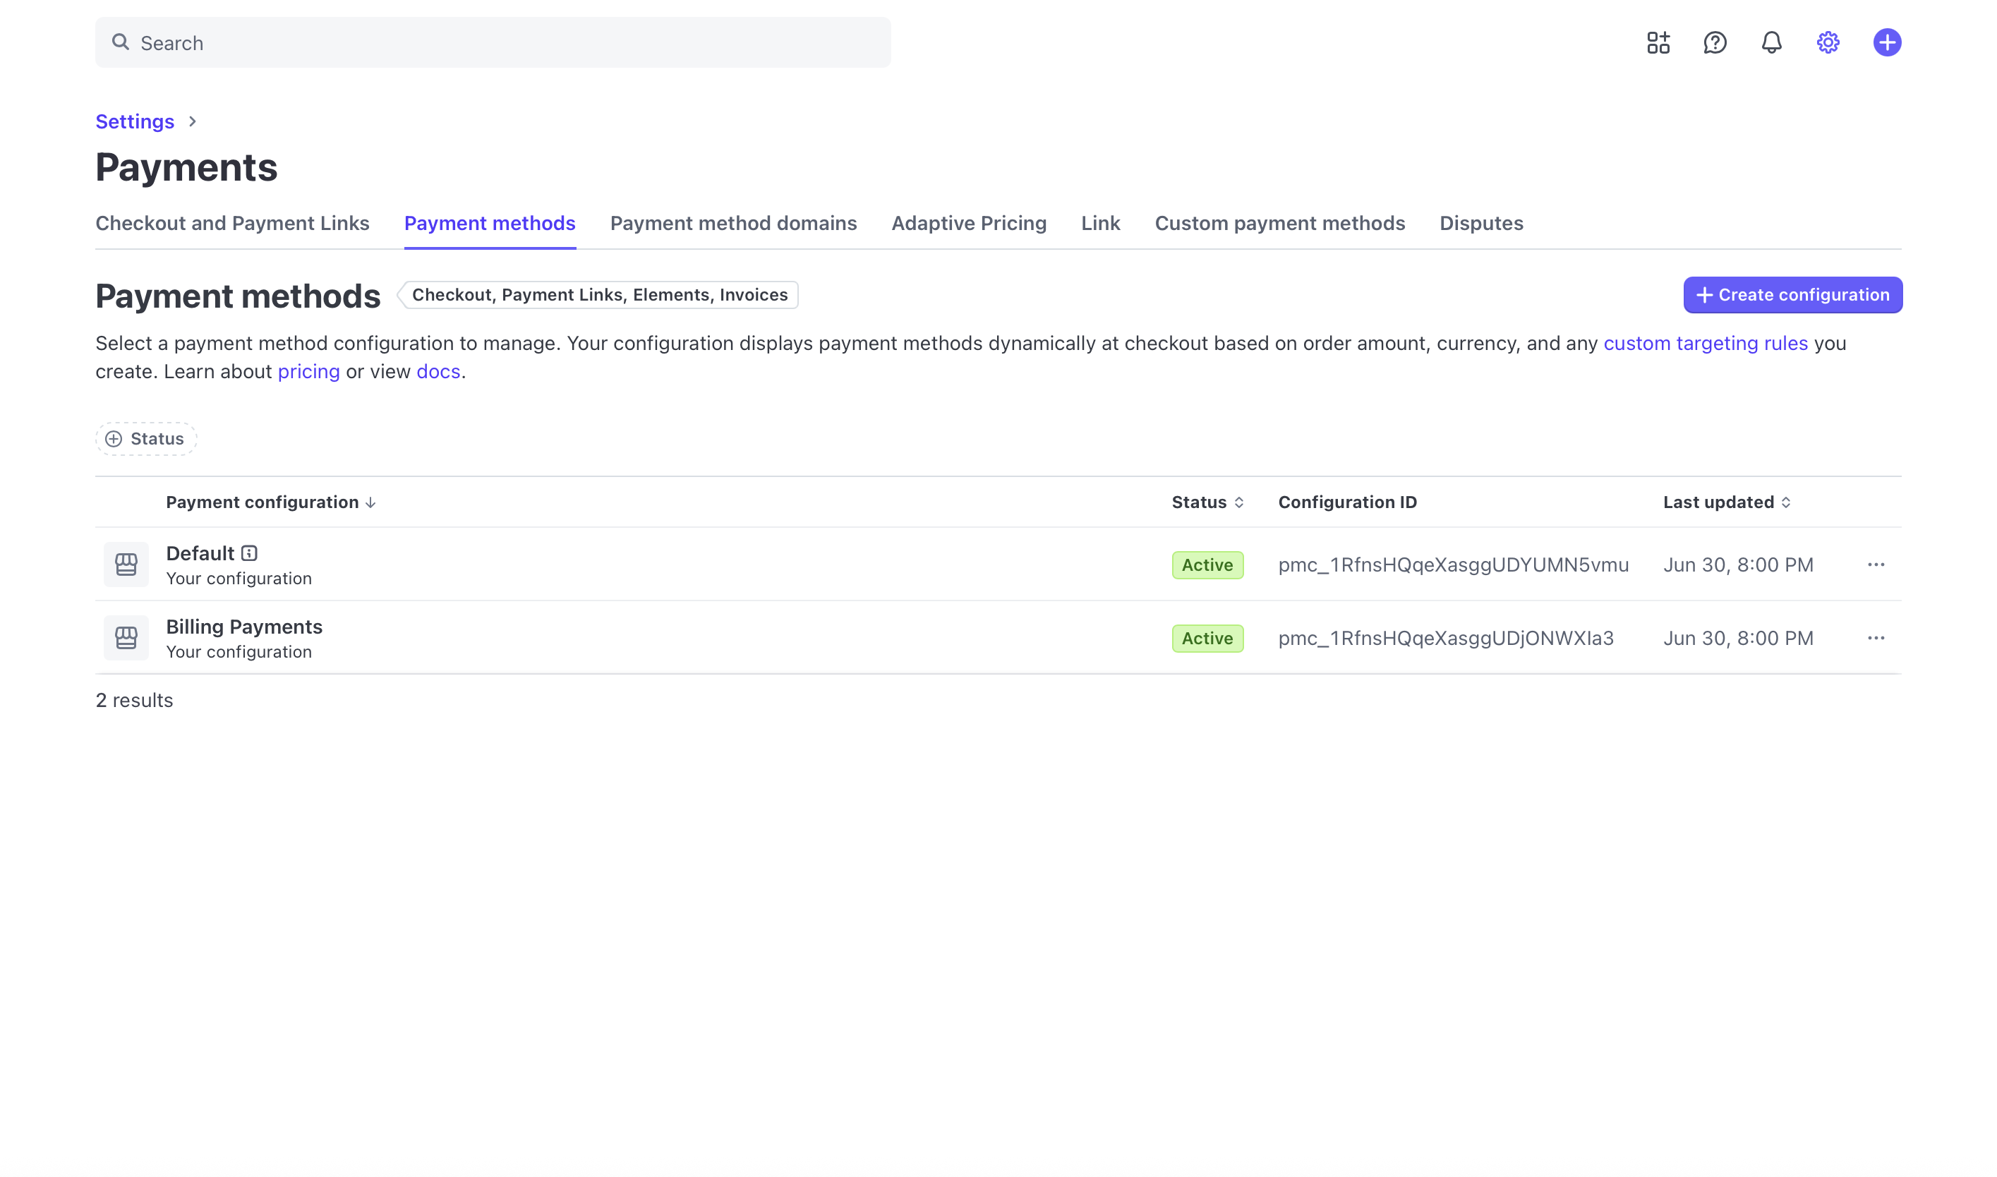1997x1177 pixels.
Task: Switch to the Adaptive Pricing tab
Action: tap(968, 224)
